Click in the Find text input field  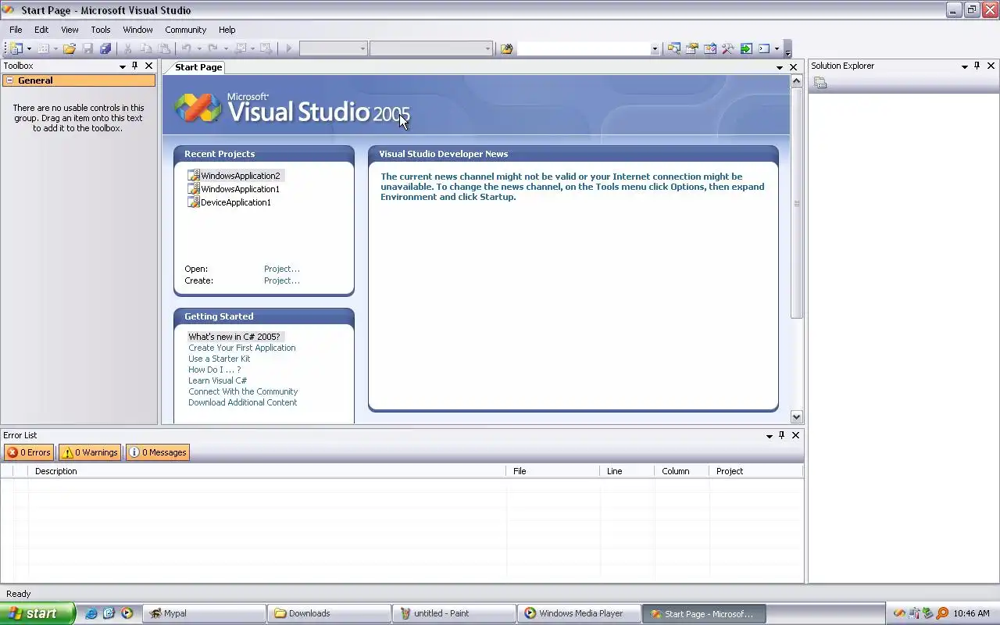pyautogui.click(x=583, y=48)
